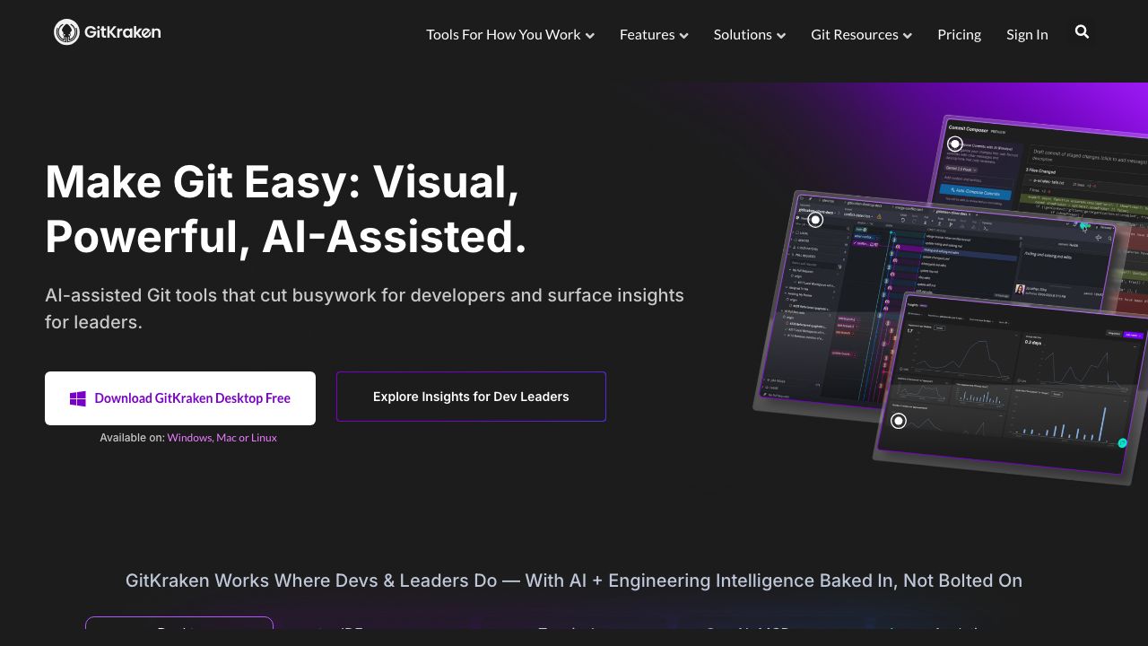Click hotspot marker on Commit Composer screenshot
The height and width of the screenshot is (646, 1148).
955,144
